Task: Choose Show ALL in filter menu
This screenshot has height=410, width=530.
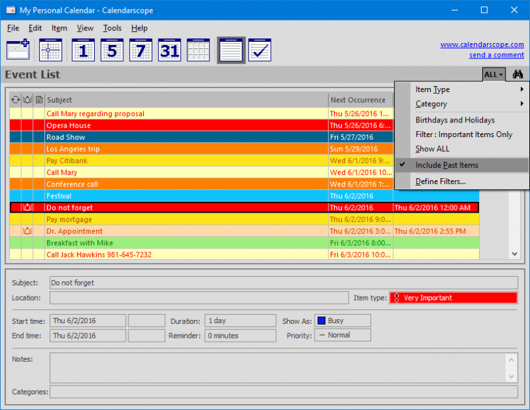Action: (x=432, y=149)
